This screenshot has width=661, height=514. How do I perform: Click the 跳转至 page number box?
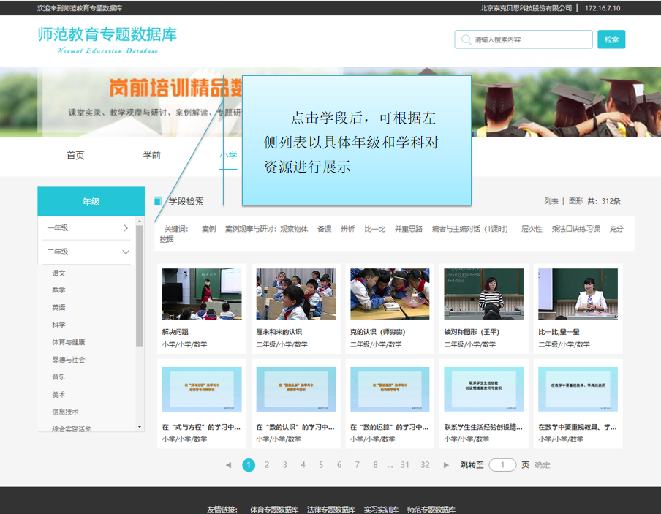click(502, 465)
